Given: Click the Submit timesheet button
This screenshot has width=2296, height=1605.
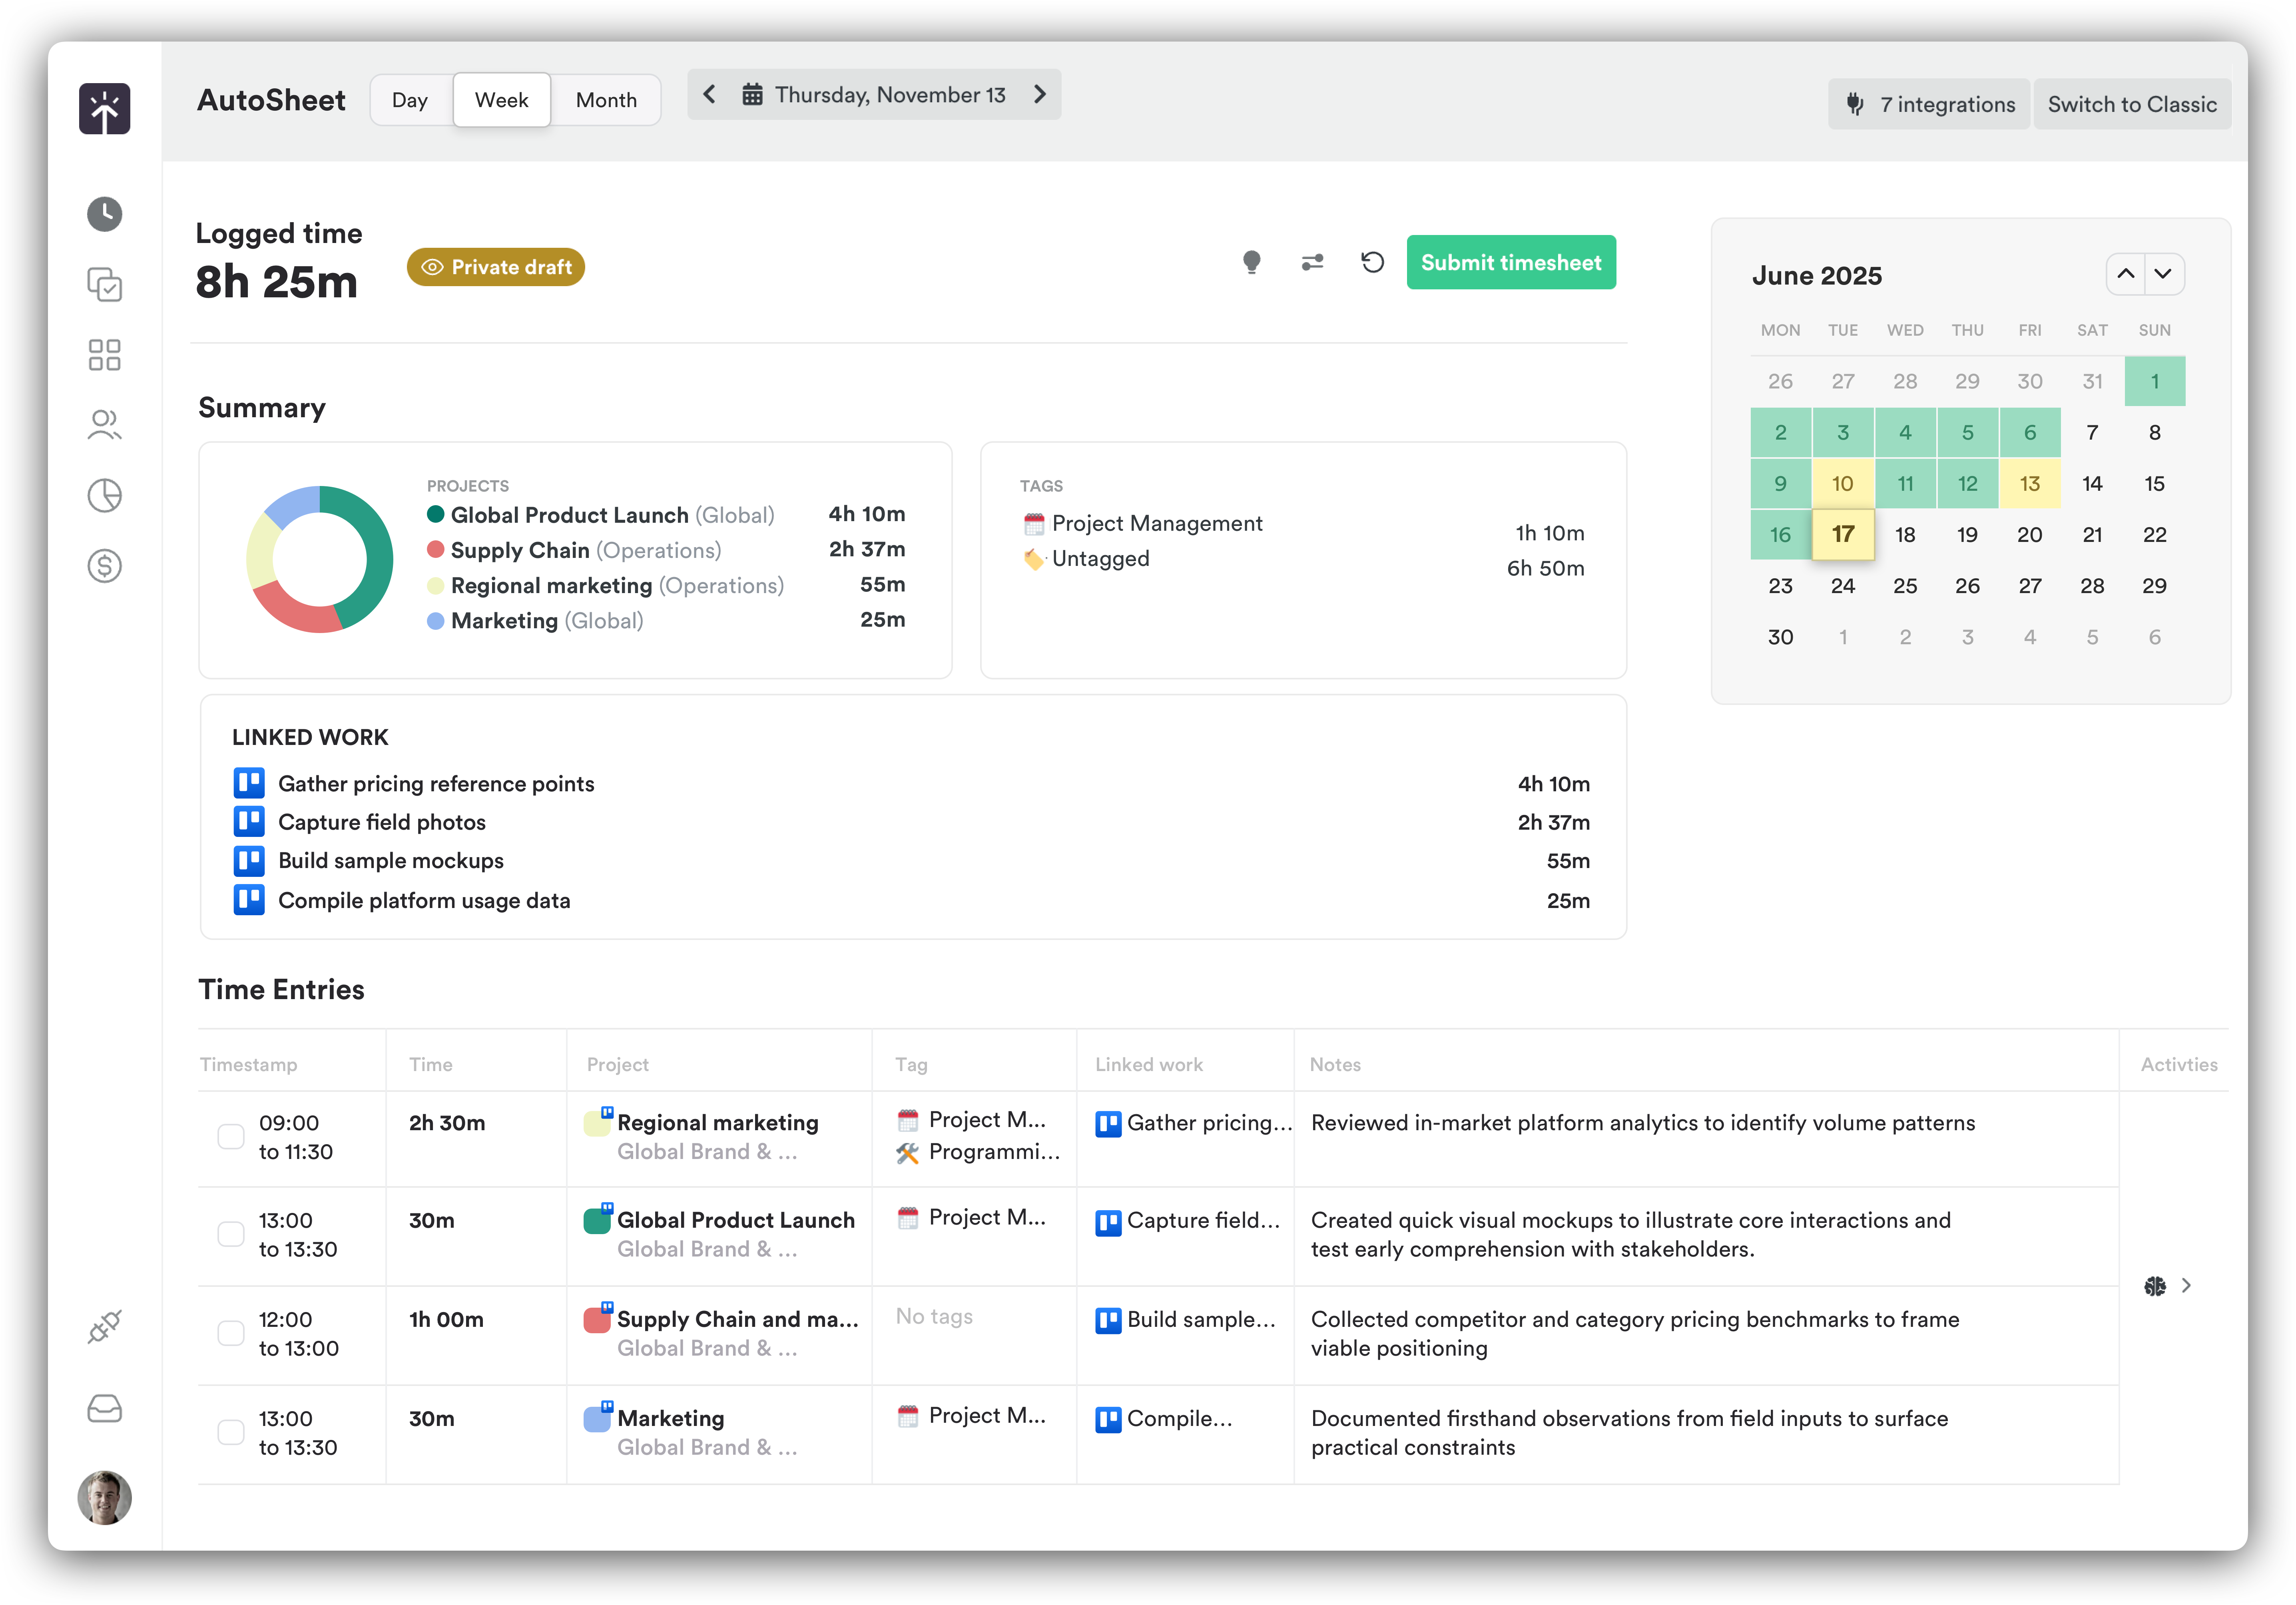Looking at the screenshot, I should pyautogui.click(x=1510, y=262).
